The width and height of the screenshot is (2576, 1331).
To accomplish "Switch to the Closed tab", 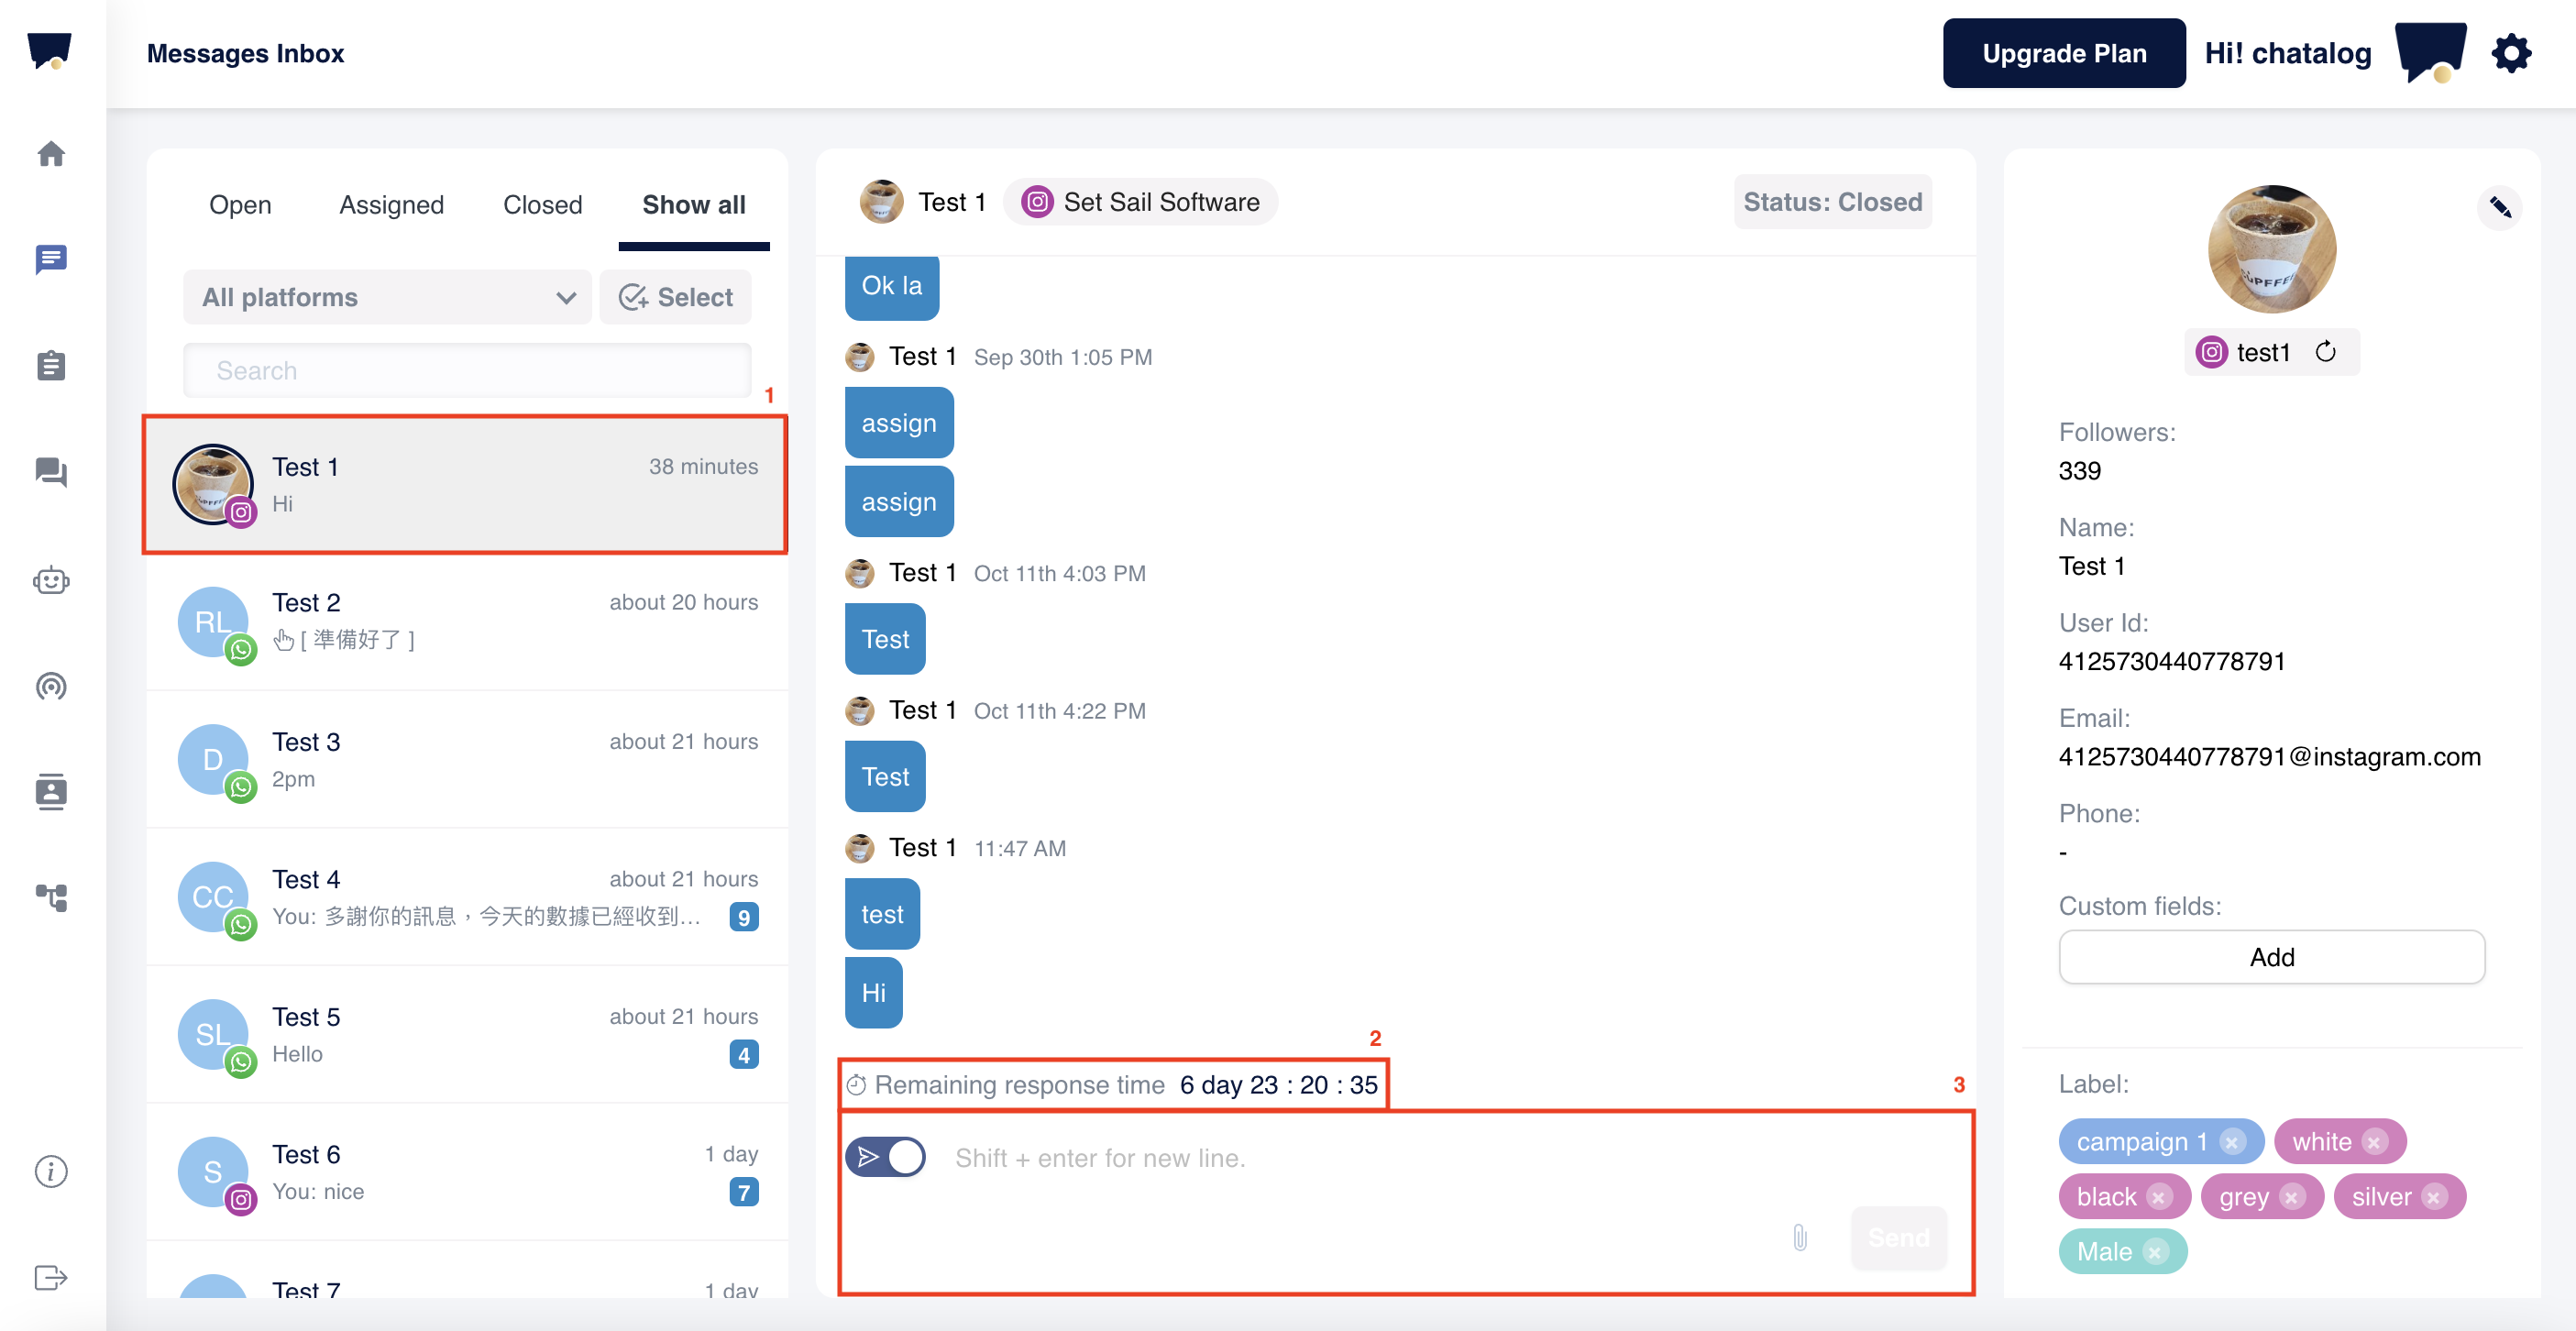I will point(542,205).
